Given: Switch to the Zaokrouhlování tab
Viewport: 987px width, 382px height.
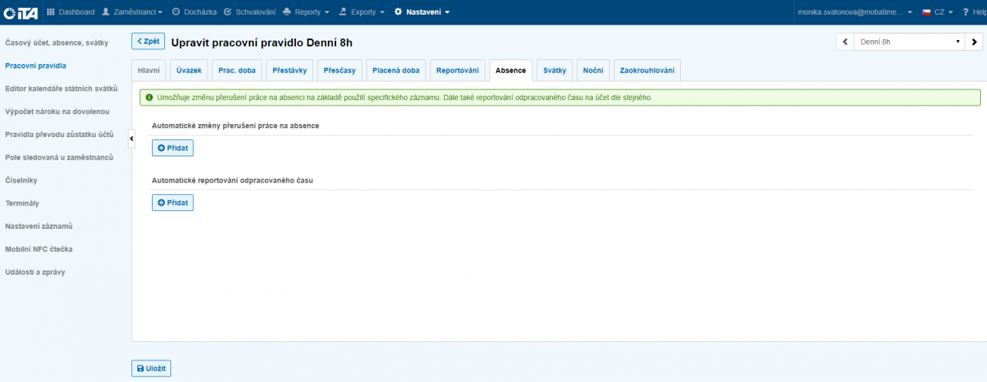Looking at the screenshot, I should 647,71.
